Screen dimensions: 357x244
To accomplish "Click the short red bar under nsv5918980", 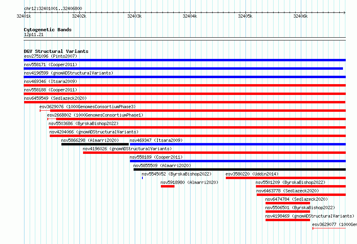I will [x=168, y=186].
